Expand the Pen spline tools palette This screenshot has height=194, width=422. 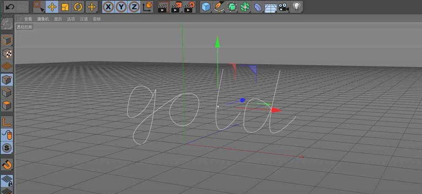click(x=219, y=7)
